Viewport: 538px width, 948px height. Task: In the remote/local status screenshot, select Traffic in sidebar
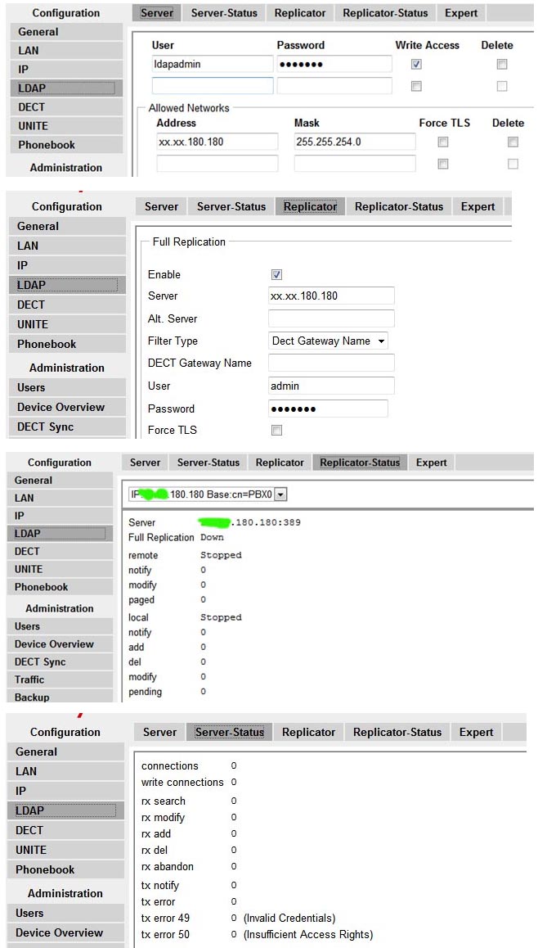pyautogui.click(x=60, y=679)
